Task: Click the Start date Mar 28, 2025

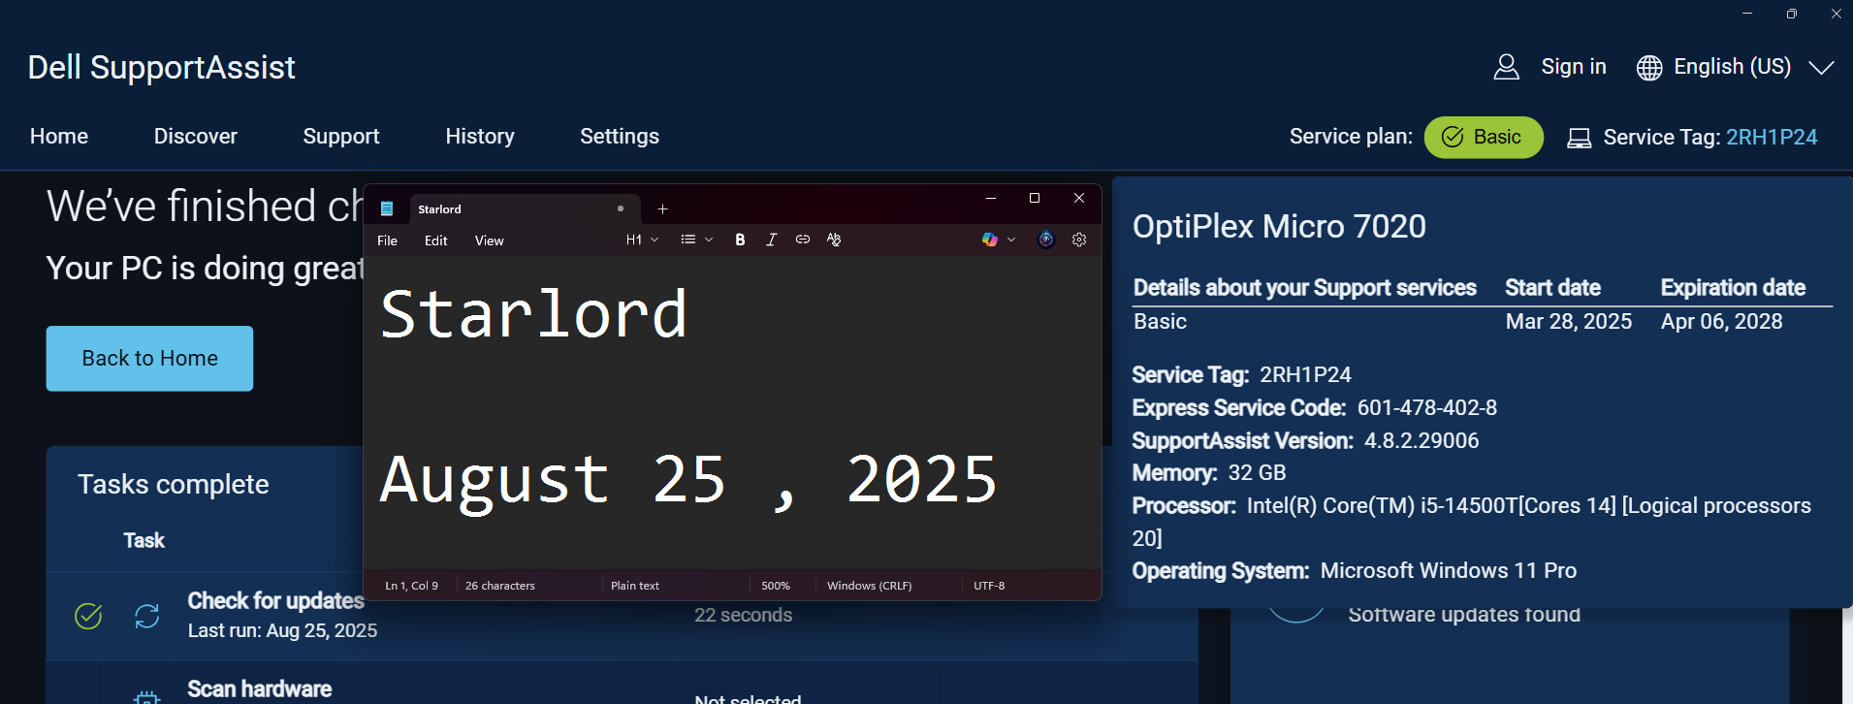Action: 1568,322
